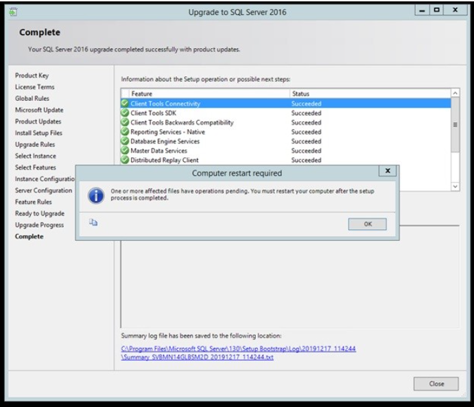Screen dimensions: 474x407
Task: Select the Instance Configuration step
Action: point(45,178)
